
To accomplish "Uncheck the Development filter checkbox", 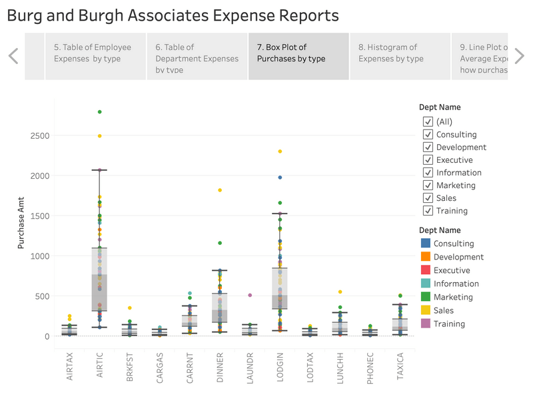I will coord(428,147).
